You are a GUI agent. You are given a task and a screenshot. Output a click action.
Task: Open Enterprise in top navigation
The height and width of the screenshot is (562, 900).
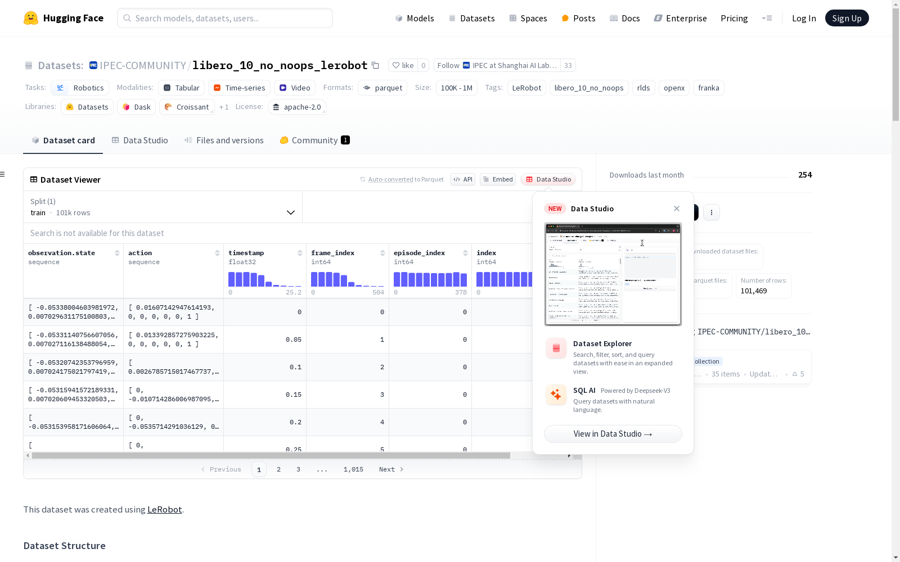[x=680, y=18]
